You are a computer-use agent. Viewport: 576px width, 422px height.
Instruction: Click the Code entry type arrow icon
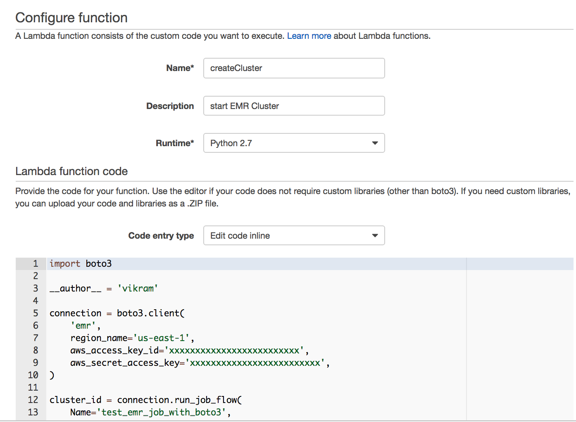(x=375, y=236)
